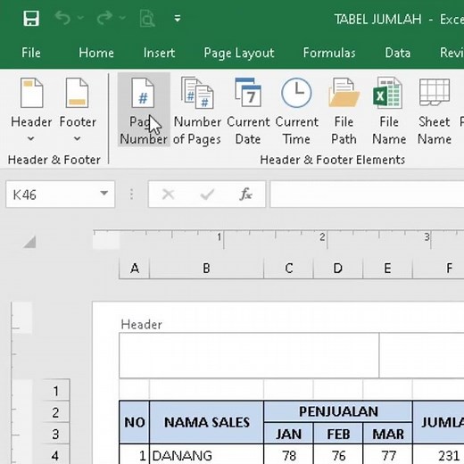Click the cell with value 78
The width and height of the screenshot is (464, 464).
(x=288, y=454)
